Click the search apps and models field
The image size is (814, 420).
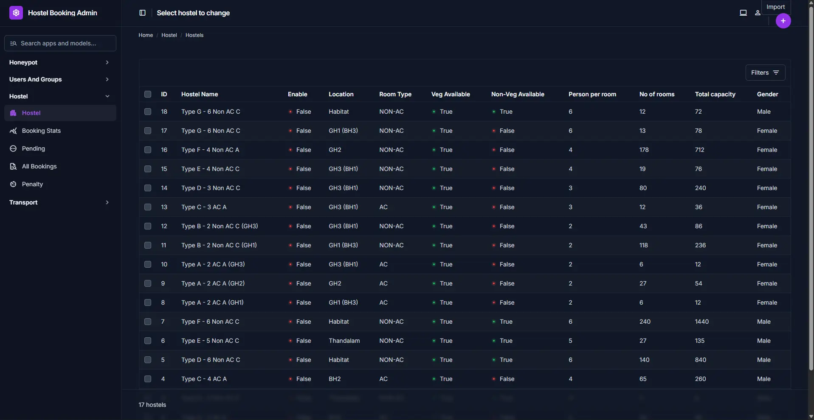point(60,43)
